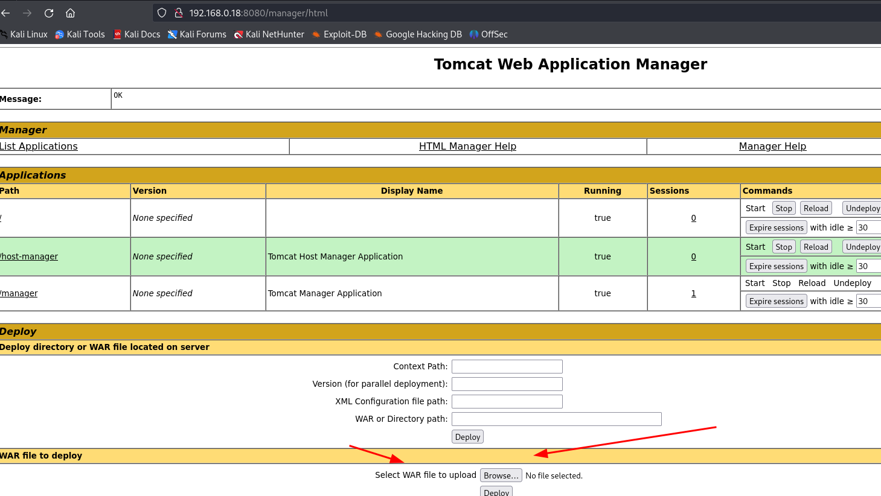Open Kali NetHunter bookmark
Viewport: 881px width, 496px height.
coord(269,34)
